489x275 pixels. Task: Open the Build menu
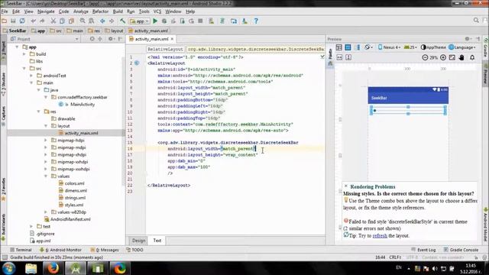click(x=118, y=11)
